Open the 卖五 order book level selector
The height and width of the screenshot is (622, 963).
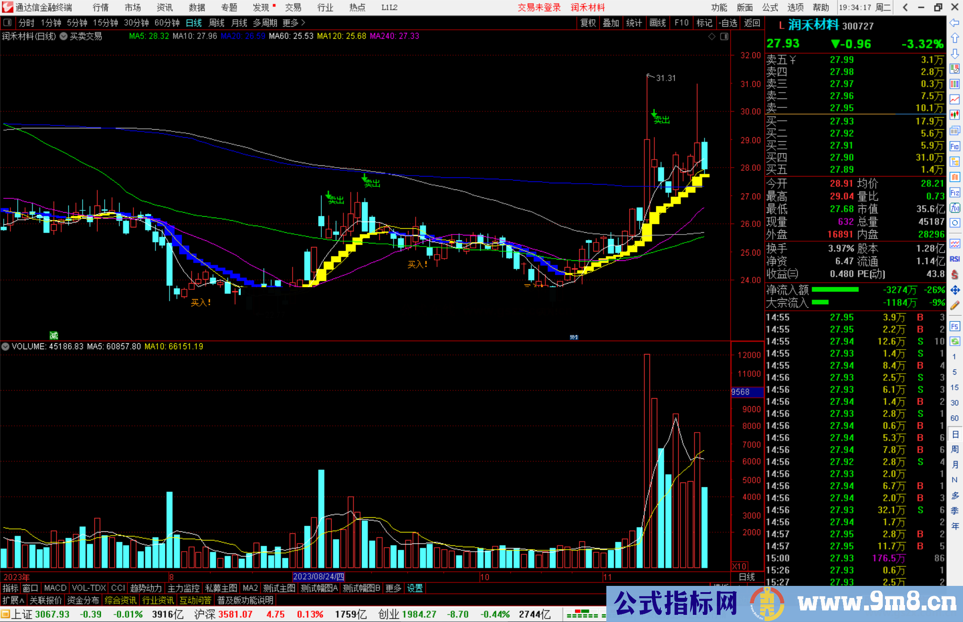coord(781,60)
